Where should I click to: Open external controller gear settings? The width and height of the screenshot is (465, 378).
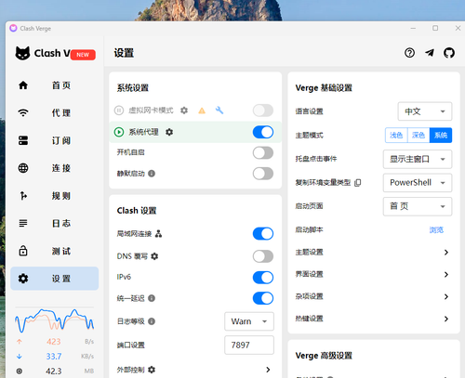click(152, 370)
